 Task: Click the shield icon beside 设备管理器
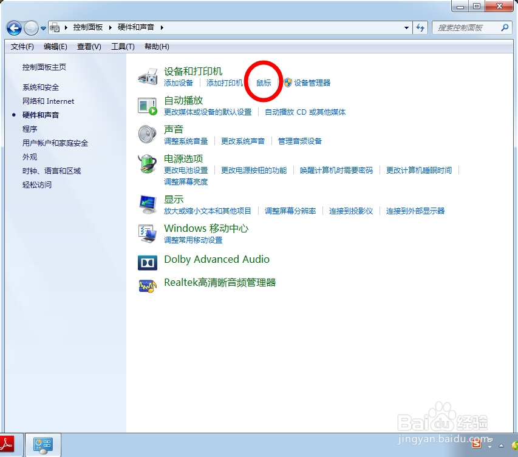[x=288, y=83]
